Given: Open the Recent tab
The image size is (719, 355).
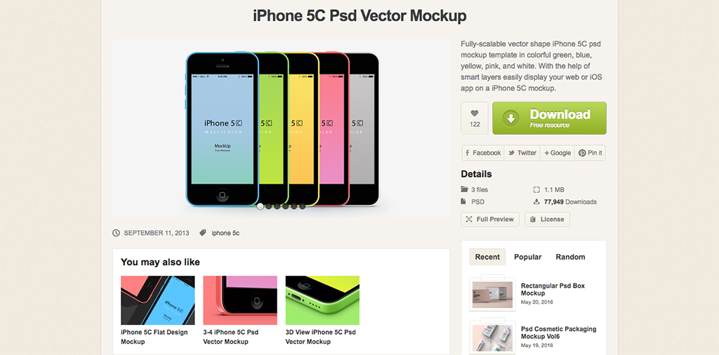Looking at the screenshot, I should (487, 257).
